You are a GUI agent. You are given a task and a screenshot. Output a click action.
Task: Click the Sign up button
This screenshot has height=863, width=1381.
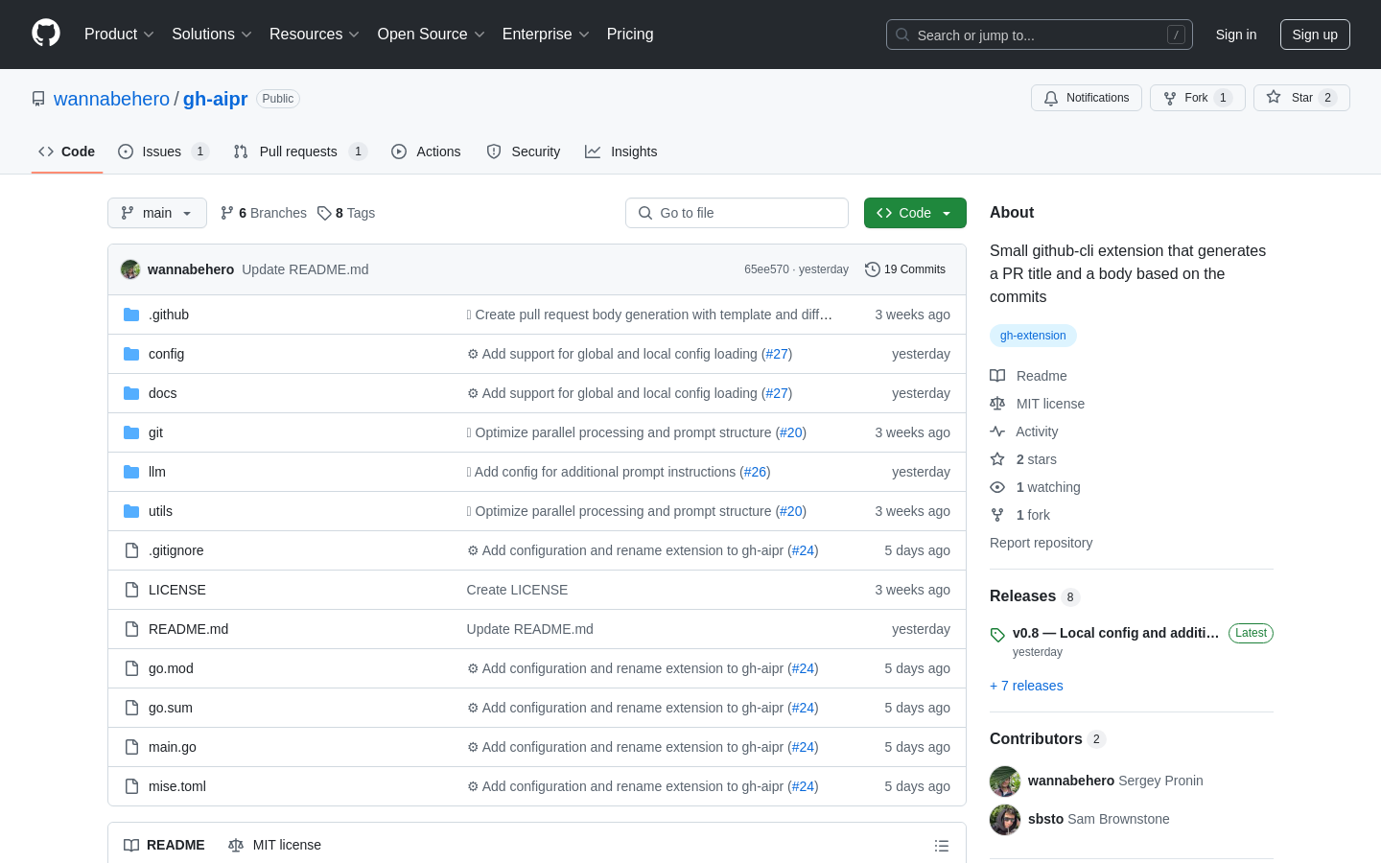coord(1315,35)
